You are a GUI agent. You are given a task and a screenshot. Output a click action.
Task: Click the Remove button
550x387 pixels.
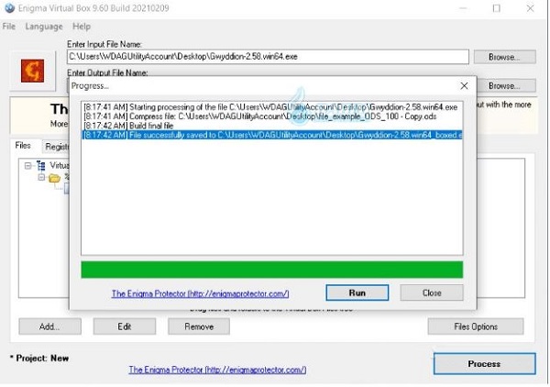pos(199,326)
